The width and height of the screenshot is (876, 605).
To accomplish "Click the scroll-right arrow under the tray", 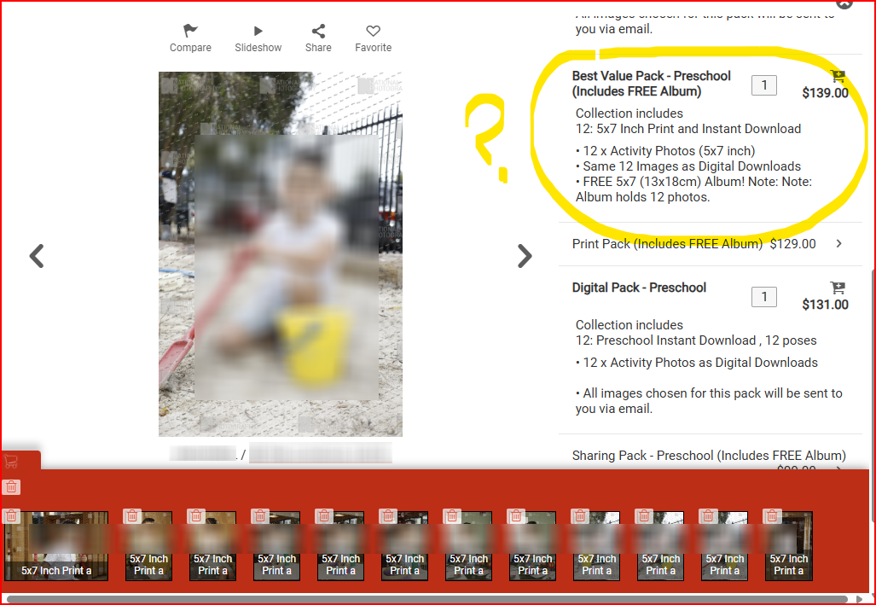I will [859, 599].
